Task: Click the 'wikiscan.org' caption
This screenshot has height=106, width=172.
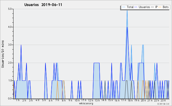Action: pos(86,103)
